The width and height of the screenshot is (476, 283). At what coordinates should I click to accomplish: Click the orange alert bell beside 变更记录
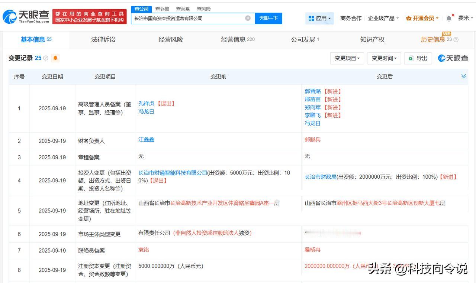(55, 58)
